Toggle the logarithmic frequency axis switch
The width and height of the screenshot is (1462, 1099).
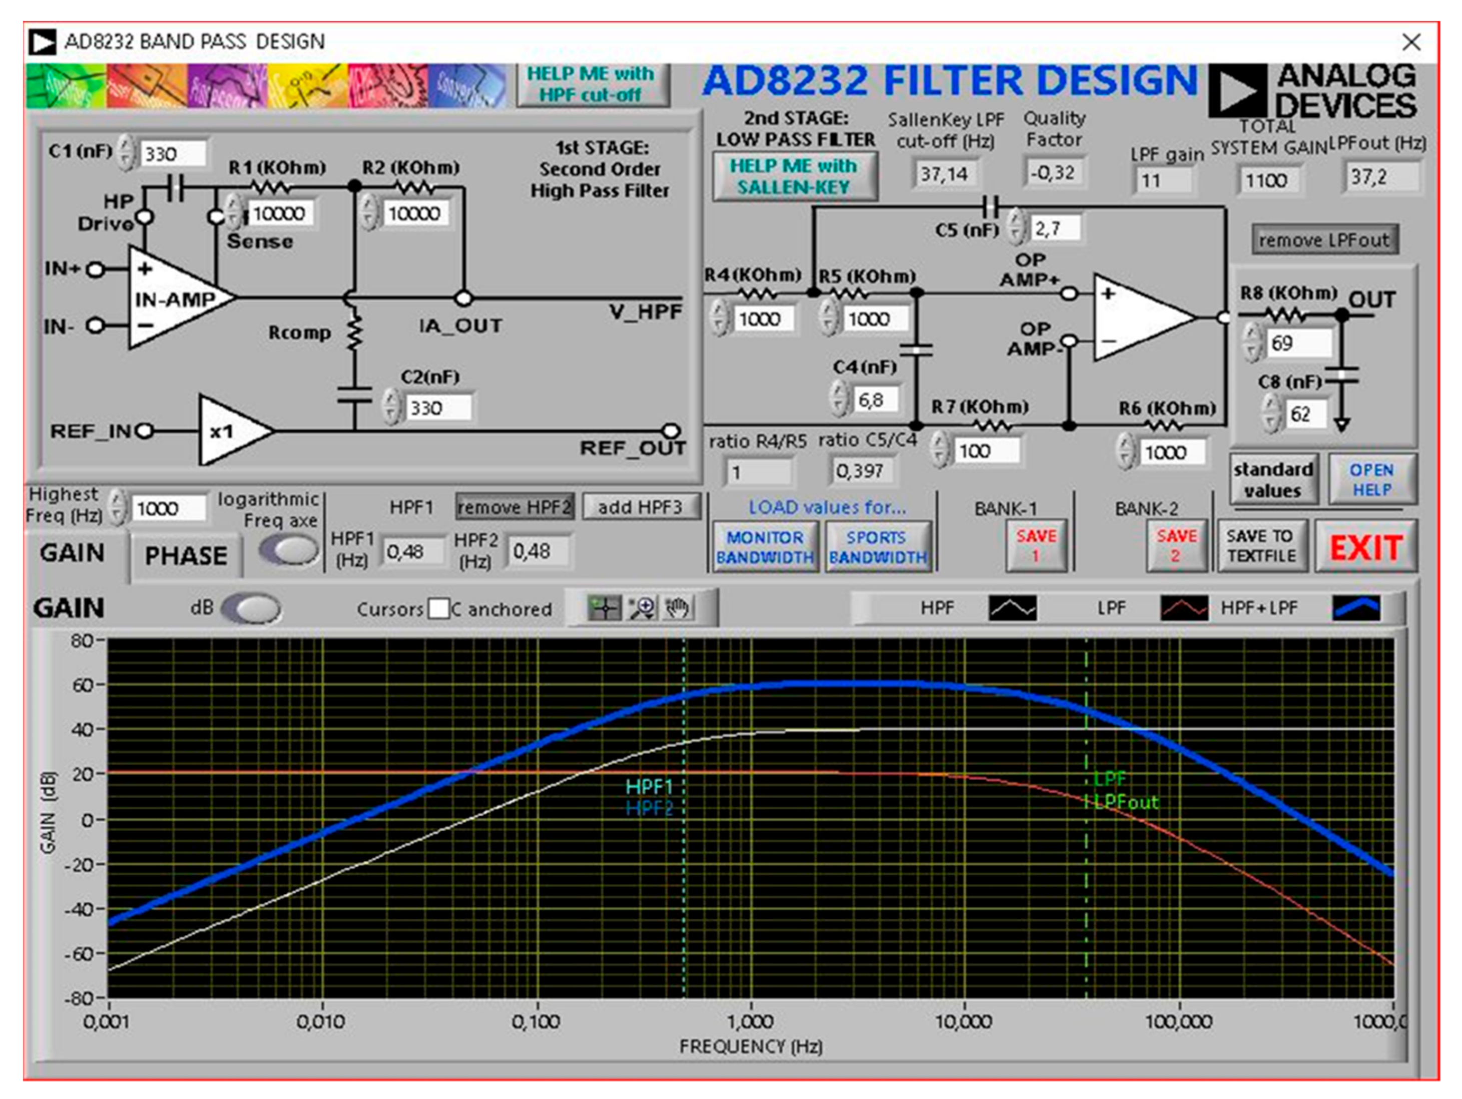288,550
